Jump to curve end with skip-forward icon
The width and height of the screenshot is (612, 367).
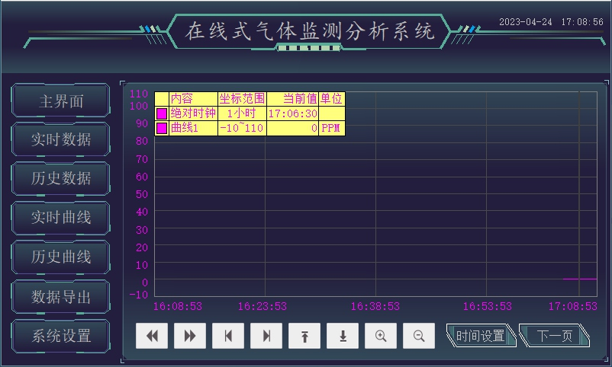coord(266,336)
